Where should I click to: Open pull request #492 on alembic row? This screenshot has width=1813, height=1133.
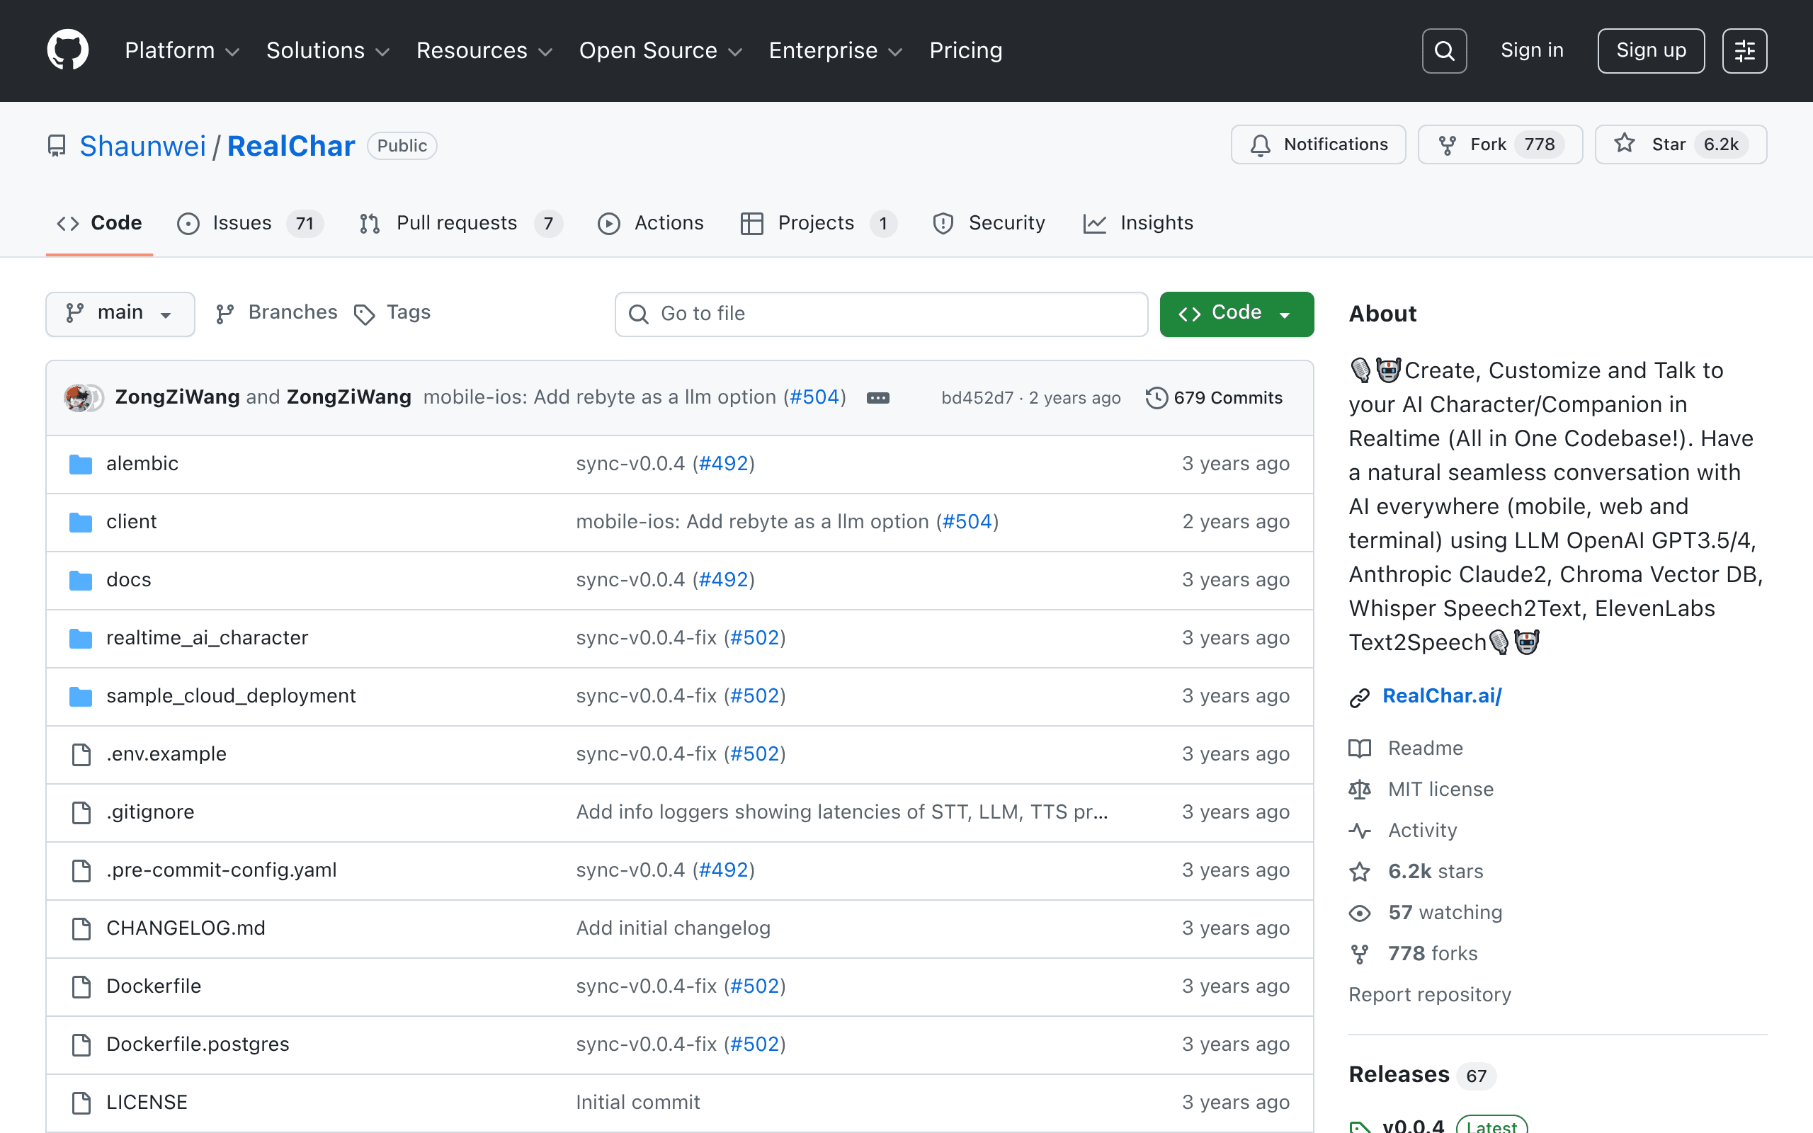[x=723, y=464]
